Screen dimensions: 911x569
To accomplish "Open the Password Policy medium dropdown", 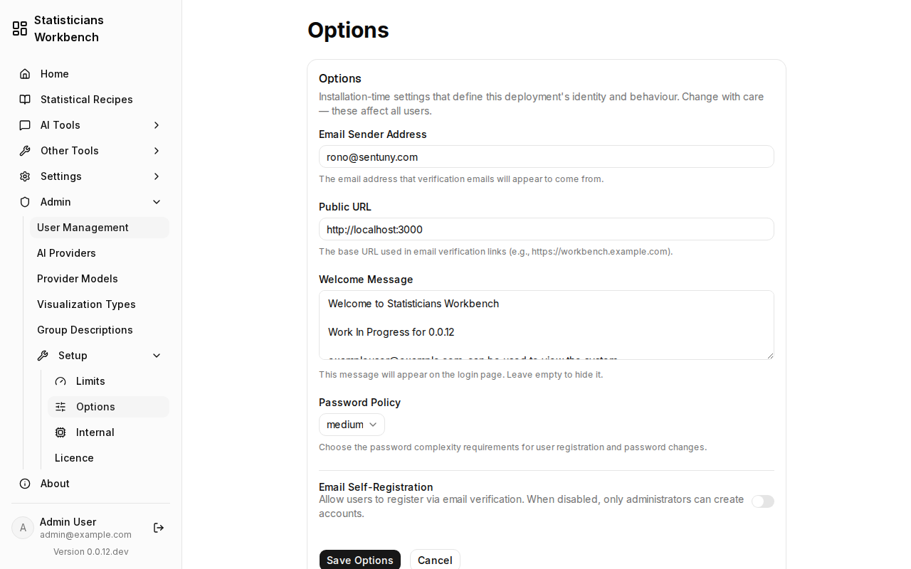I will [352, 425].
